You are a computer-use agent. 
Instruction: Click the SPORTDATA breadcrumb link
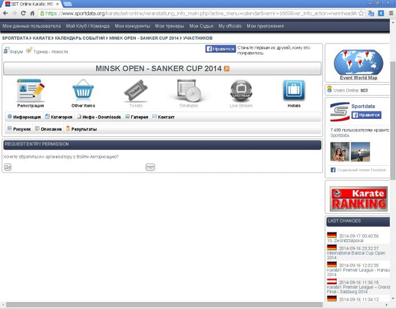(15, 38)
